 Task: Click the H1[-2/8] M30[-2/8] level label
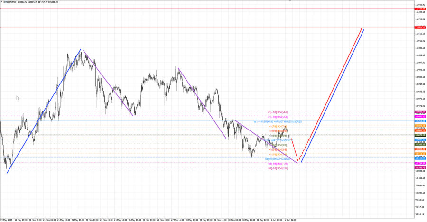coord(278,168)
